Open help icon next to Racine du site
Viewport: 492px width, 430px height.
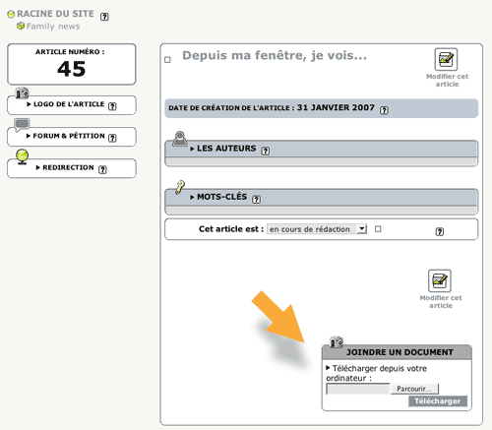[x=104, y=17]
